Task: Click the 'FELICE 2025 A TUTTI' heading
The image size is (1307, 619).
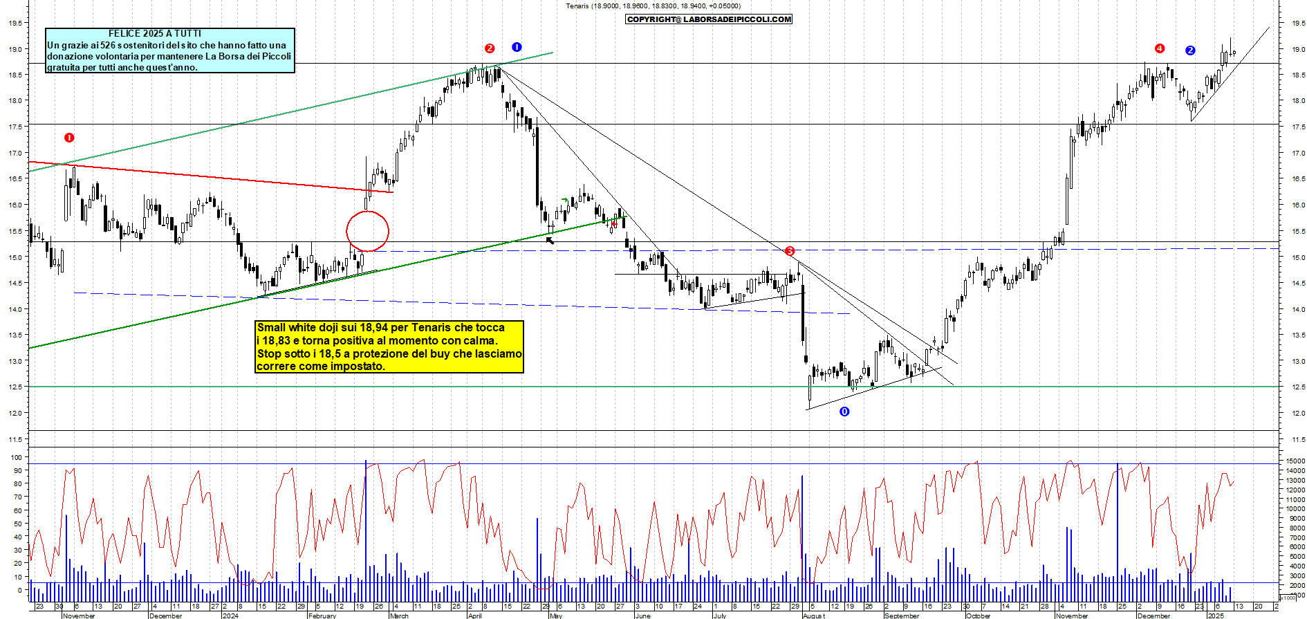Action: (155, 33)
